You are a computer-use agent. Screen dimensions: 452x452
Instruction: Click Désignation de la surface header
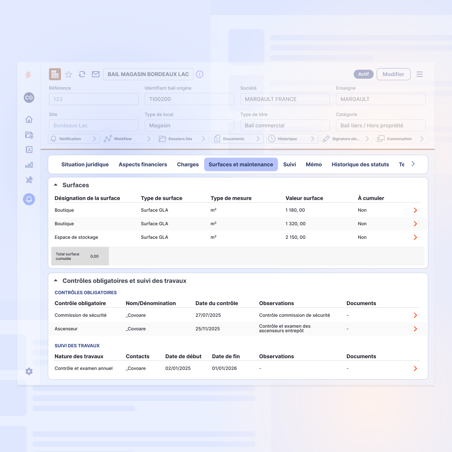87,198
